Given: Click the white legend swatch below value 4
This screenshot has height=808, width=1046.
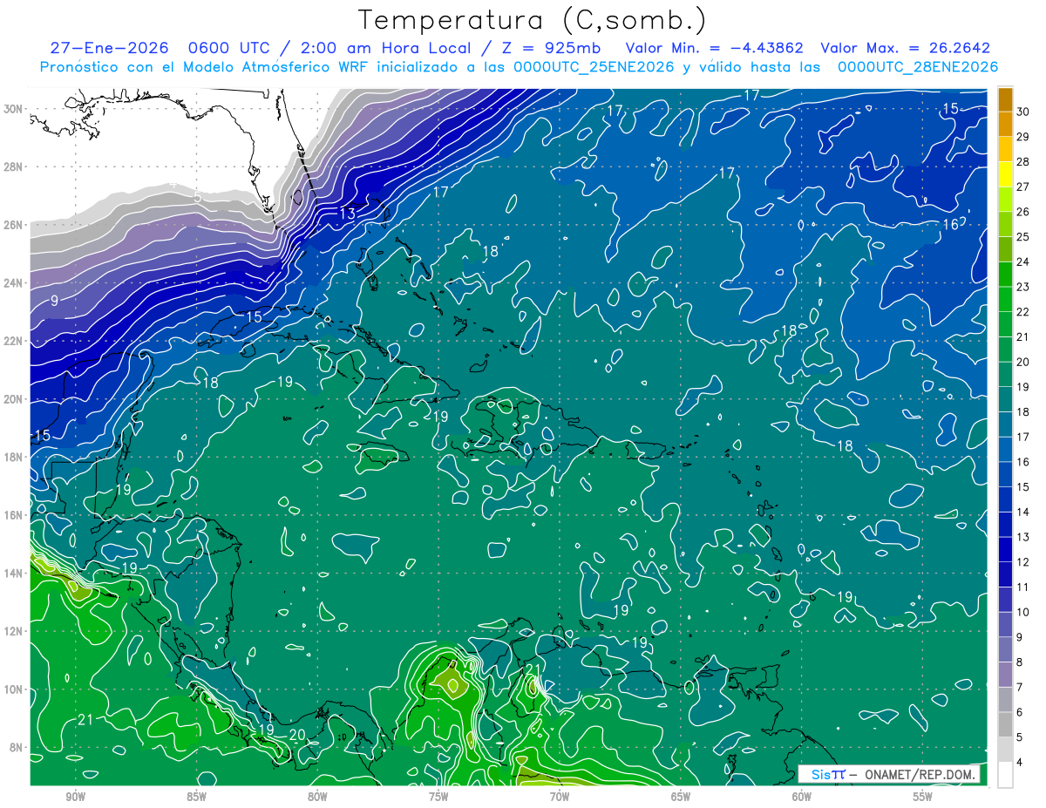Looking at the screenshot, I should 1005,775.
